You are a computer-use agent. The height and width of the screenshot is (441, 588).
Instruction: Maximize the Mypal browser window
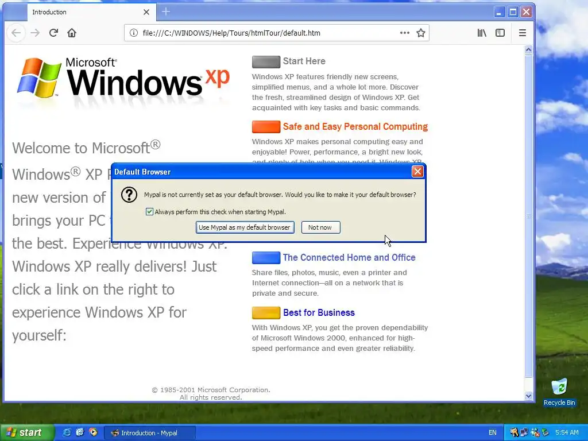[x=513, y=12]
